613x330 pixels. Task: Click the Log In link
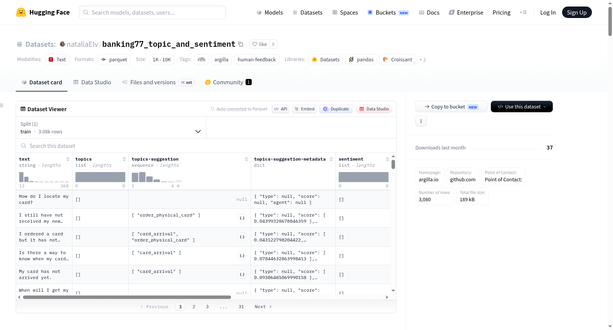point(548,12)
